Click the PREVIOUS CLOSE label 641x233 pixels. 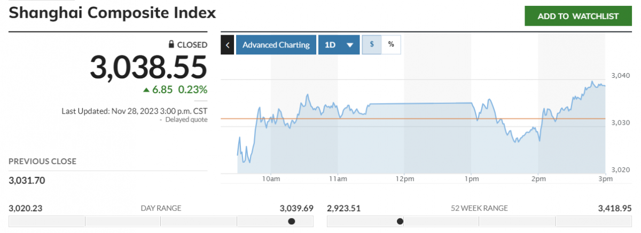click(x=43, y=161)
